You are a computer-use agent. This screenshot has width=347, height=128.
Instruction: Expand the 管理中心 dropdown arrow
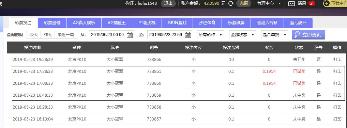pos(280,3)
